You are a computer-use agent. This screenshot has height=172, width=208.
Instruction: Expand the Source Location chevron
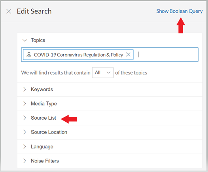(x=25, y=132)
